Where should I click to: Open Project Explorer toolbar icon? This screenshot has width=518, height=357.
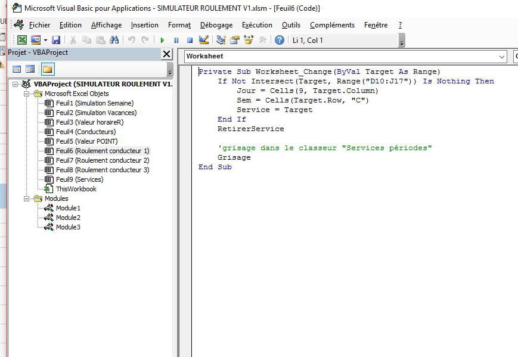[221, 41]
